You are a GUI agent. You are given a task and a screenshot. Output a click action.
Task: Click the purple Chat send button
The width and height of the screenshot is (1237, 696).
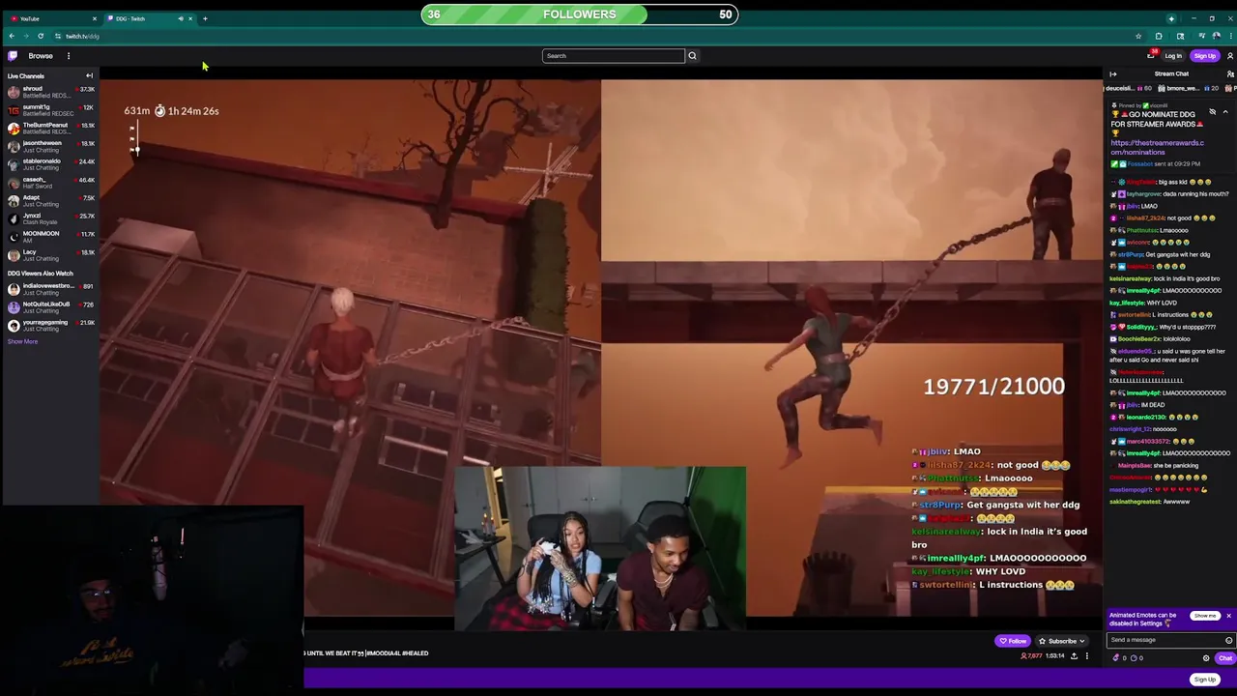(1224, 658)
